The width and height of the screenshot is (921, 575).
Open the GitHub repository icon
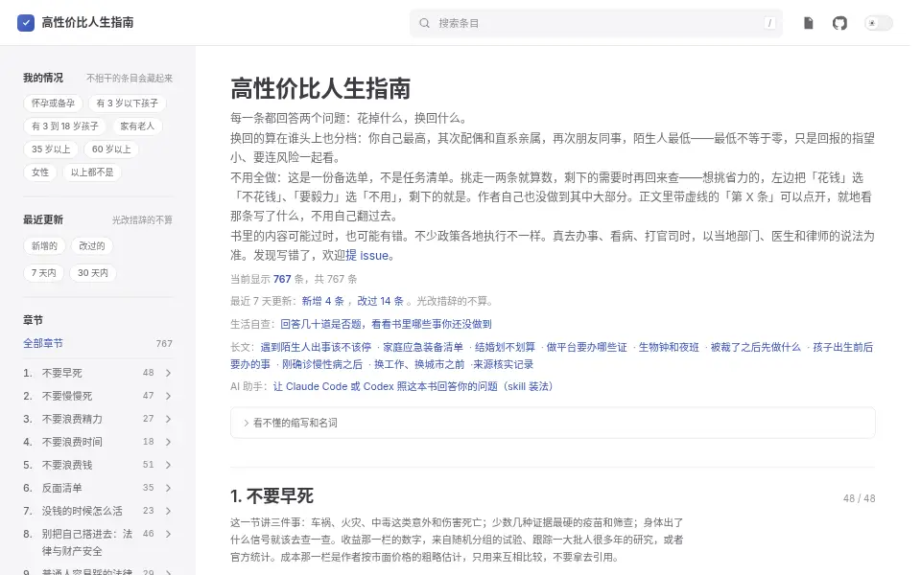[x=840, y=23]
